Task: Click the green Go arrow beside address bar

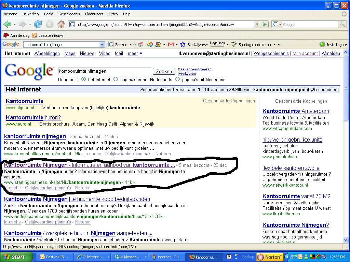Action: [265, 24]
